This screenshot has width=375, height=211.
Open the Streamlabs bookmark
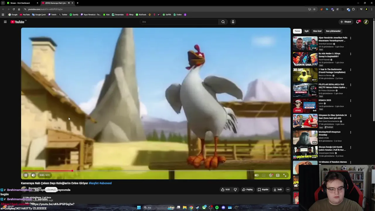(x=118, y=15)
